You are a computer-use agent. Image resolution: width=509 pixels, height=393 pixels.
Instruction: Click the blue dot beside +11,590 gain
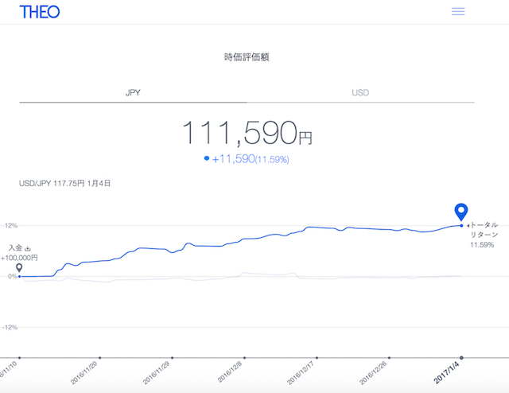(x=207, y=159)
